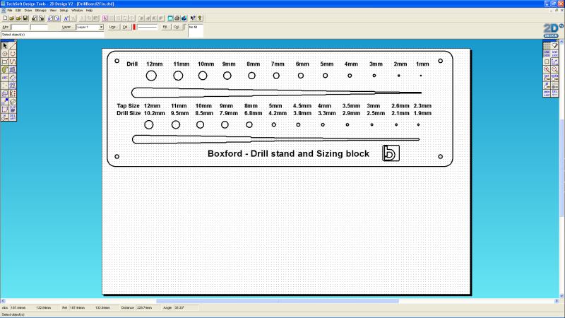Click the New document icon
565x318 pixels.
tap(5, 18)
